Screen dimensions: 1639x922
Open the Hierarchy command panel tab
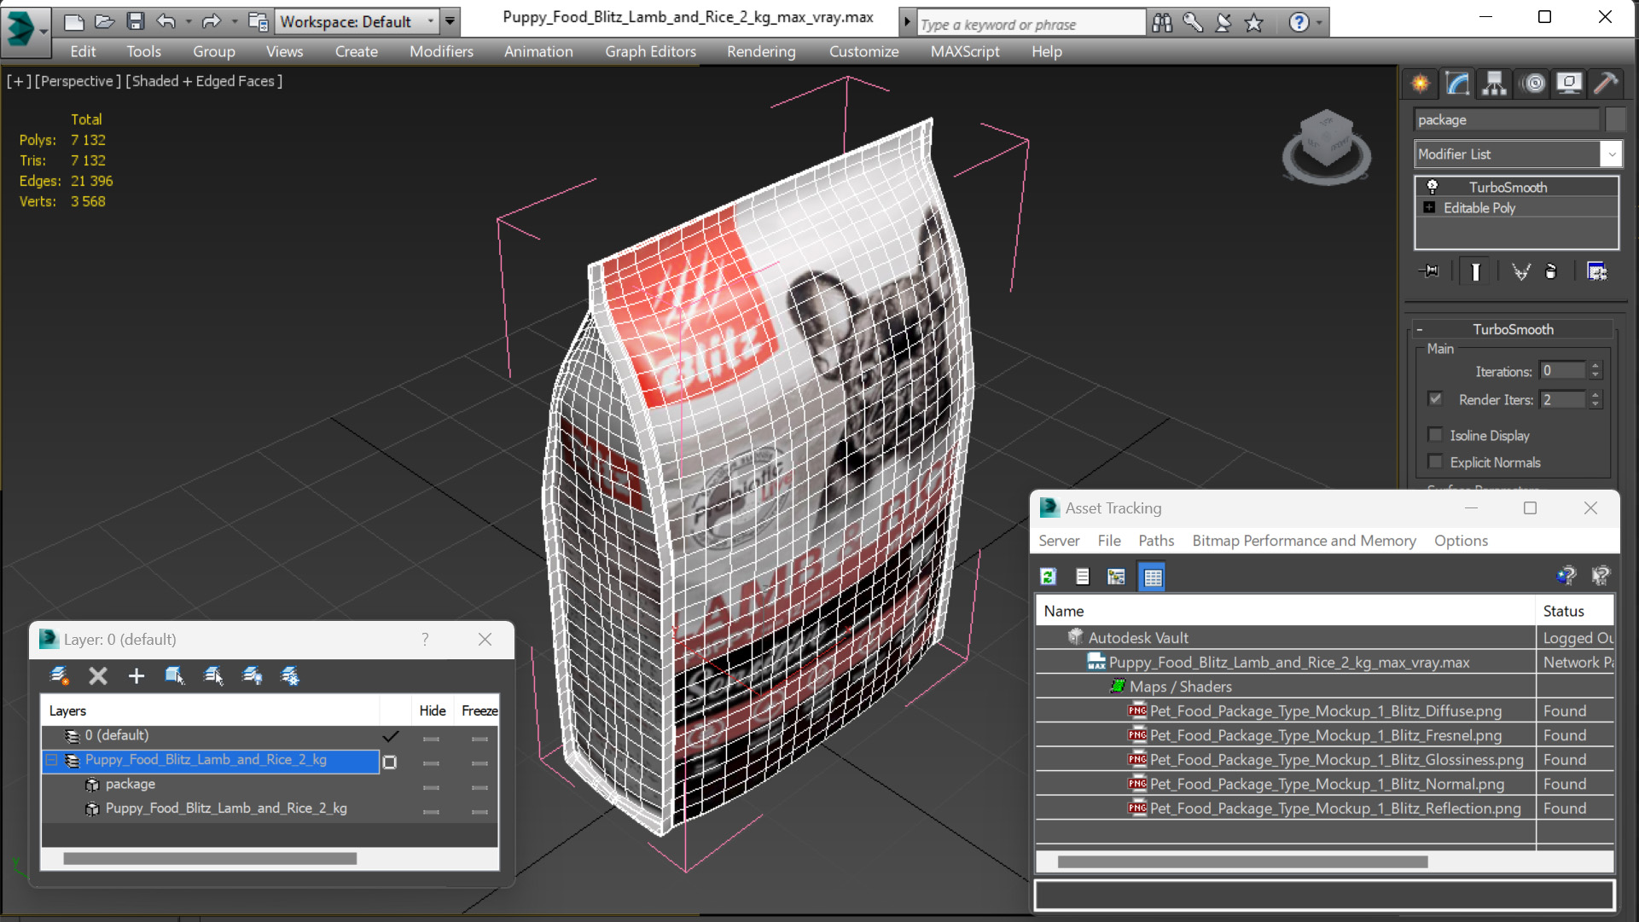(x=1494, y=83)
